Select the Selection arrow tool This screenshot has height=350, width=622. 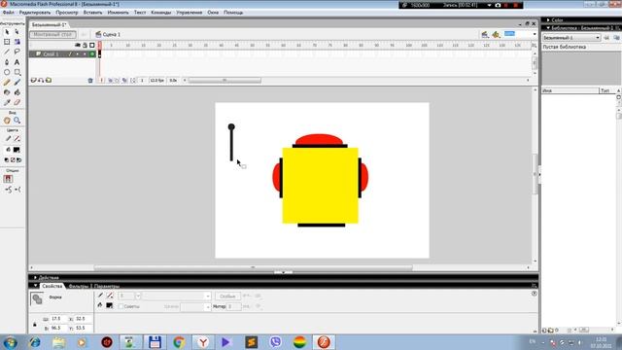[7, 32]
